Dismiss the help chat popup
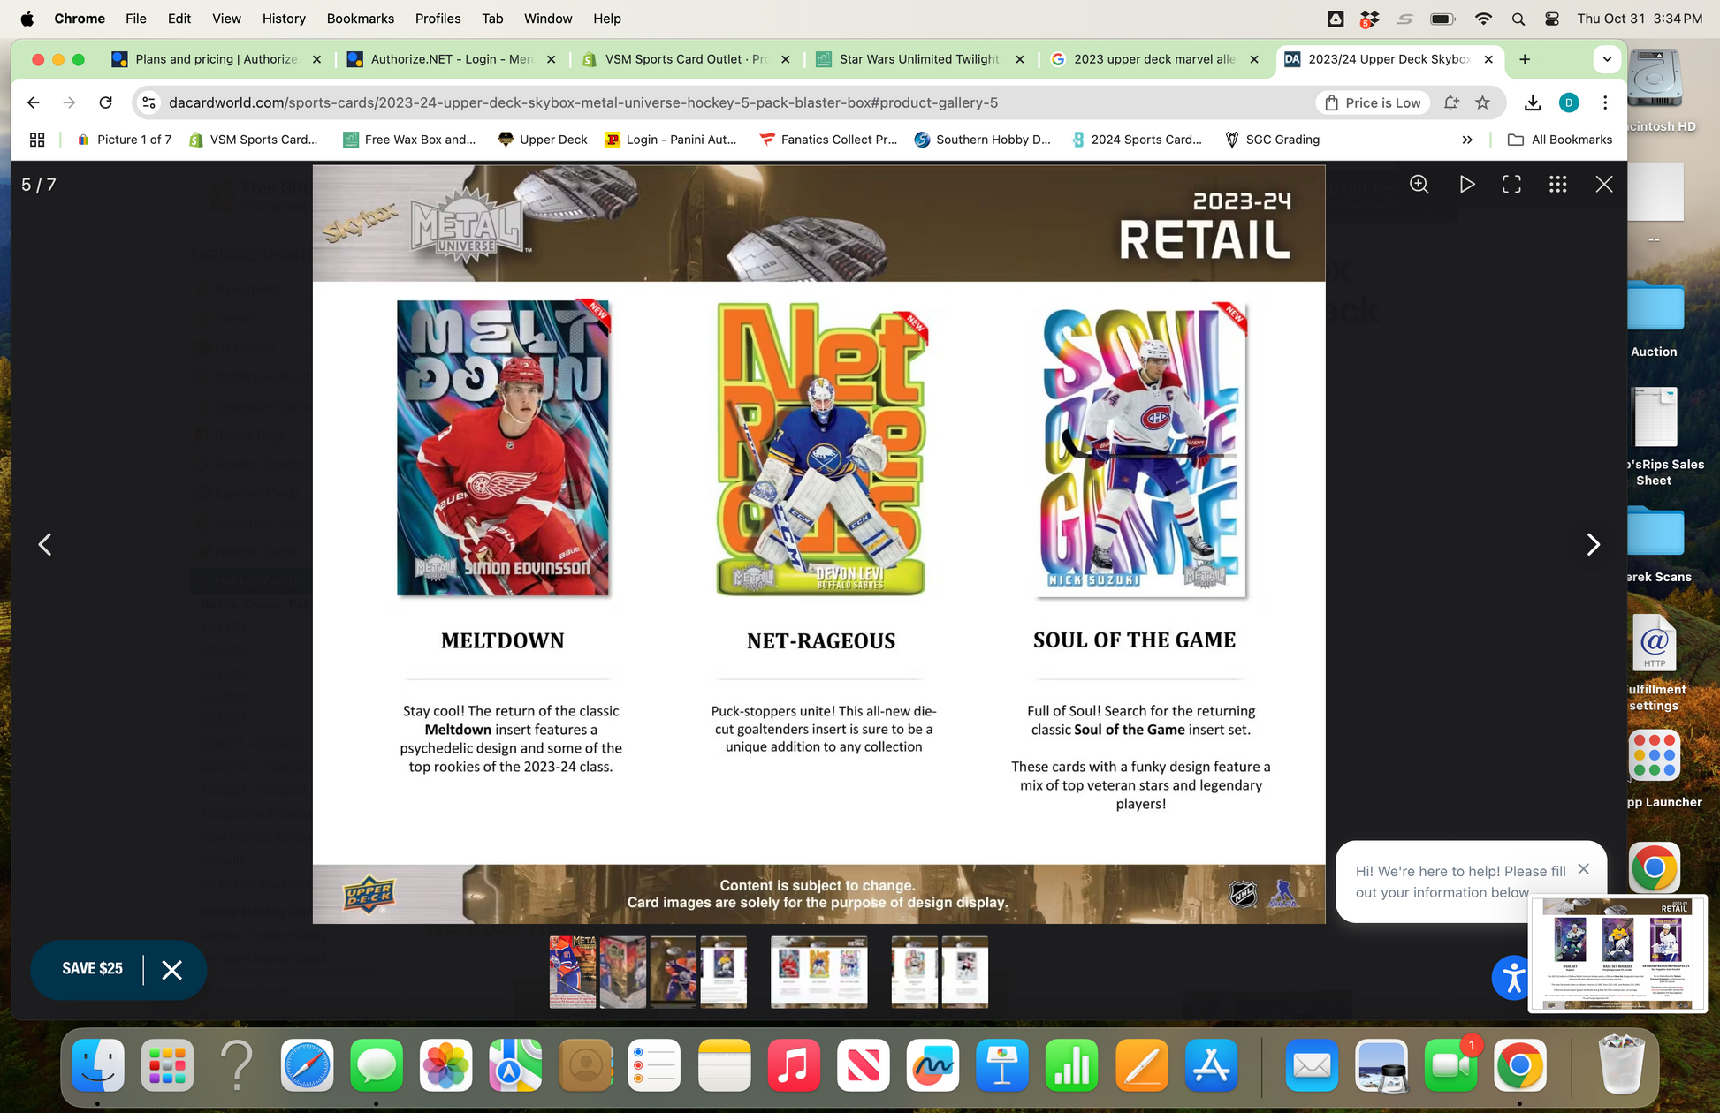1720x1113 pixels. (1583, 869)
